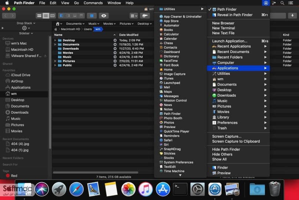Open App Store in the Dock
Screen dimensions: 299x200
(x=163, y=189)
